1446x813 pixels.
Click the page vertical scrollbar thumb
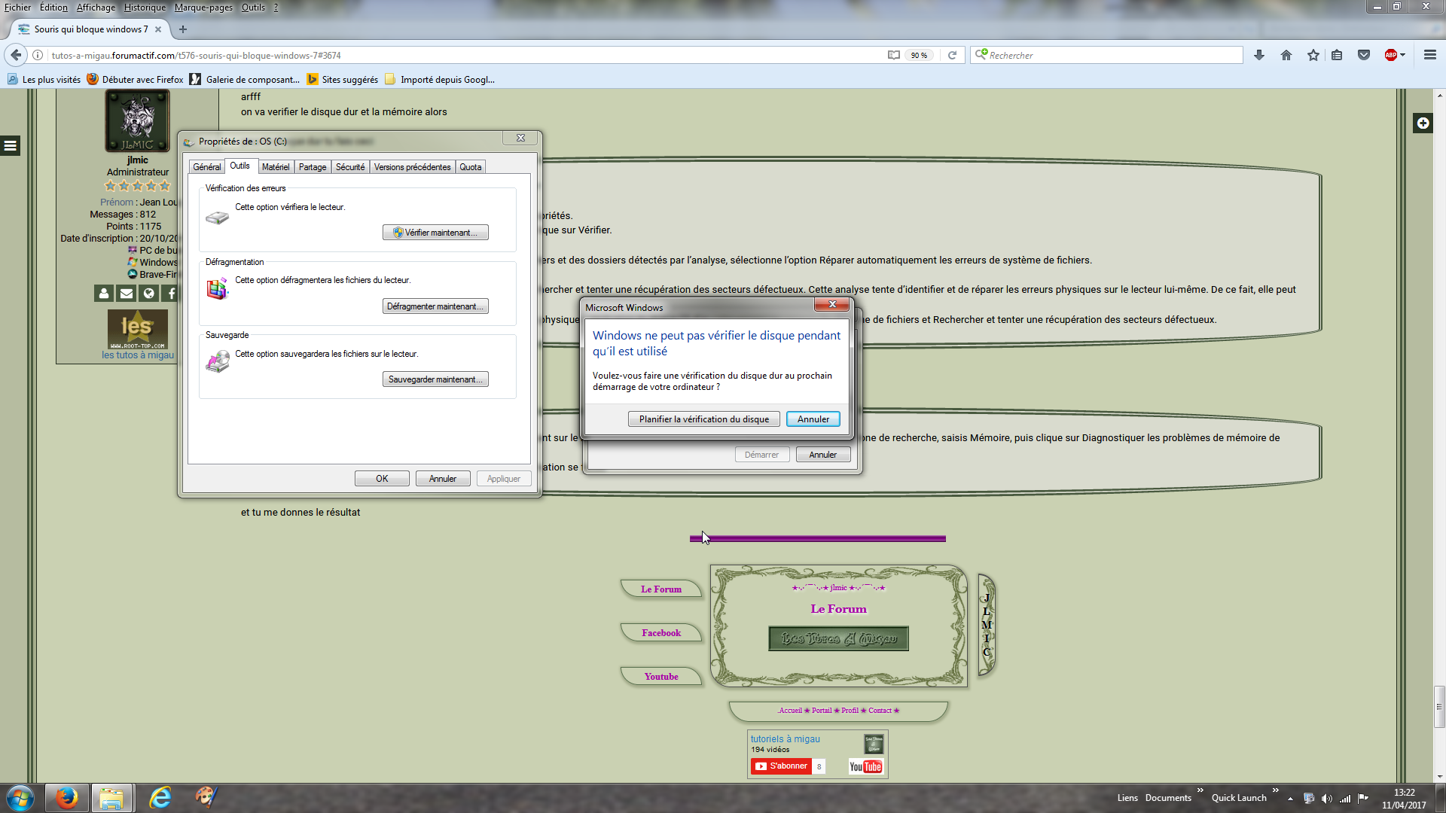pos(1439,706)
